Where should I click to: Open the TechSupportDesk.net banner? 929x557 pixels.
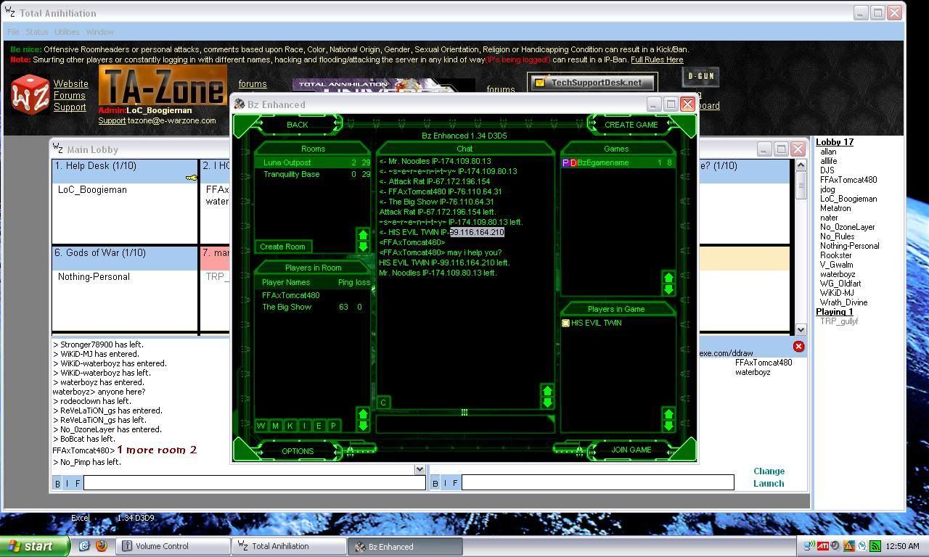pyautogui.click(x=592, y=82)
